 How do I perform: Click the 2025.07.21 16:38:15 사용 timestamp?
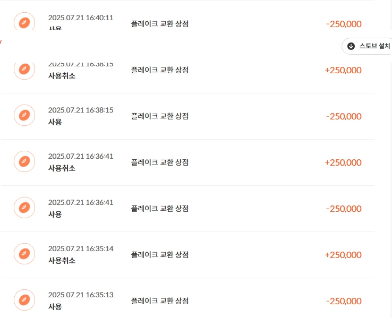tap(81, 110)
